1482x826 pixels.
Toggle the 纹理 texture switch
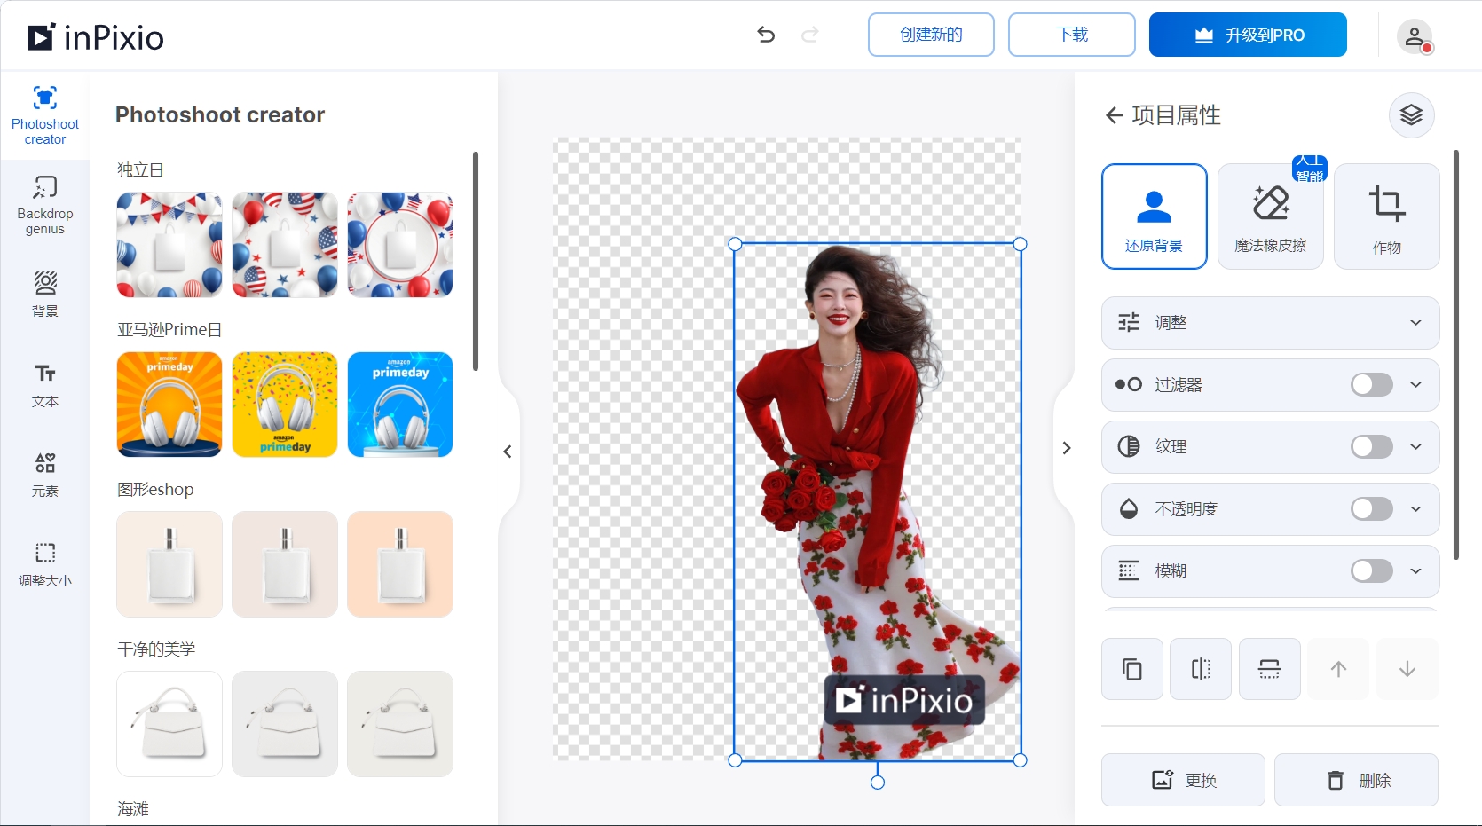1371,446
